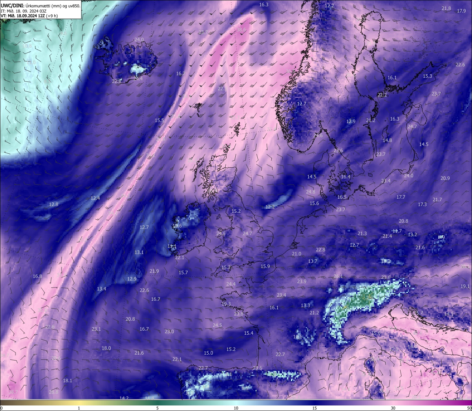Click the 38.6 value in the pink band
Image resolution: width=472 pixels, height=411 pixels.
click(242, 29)
